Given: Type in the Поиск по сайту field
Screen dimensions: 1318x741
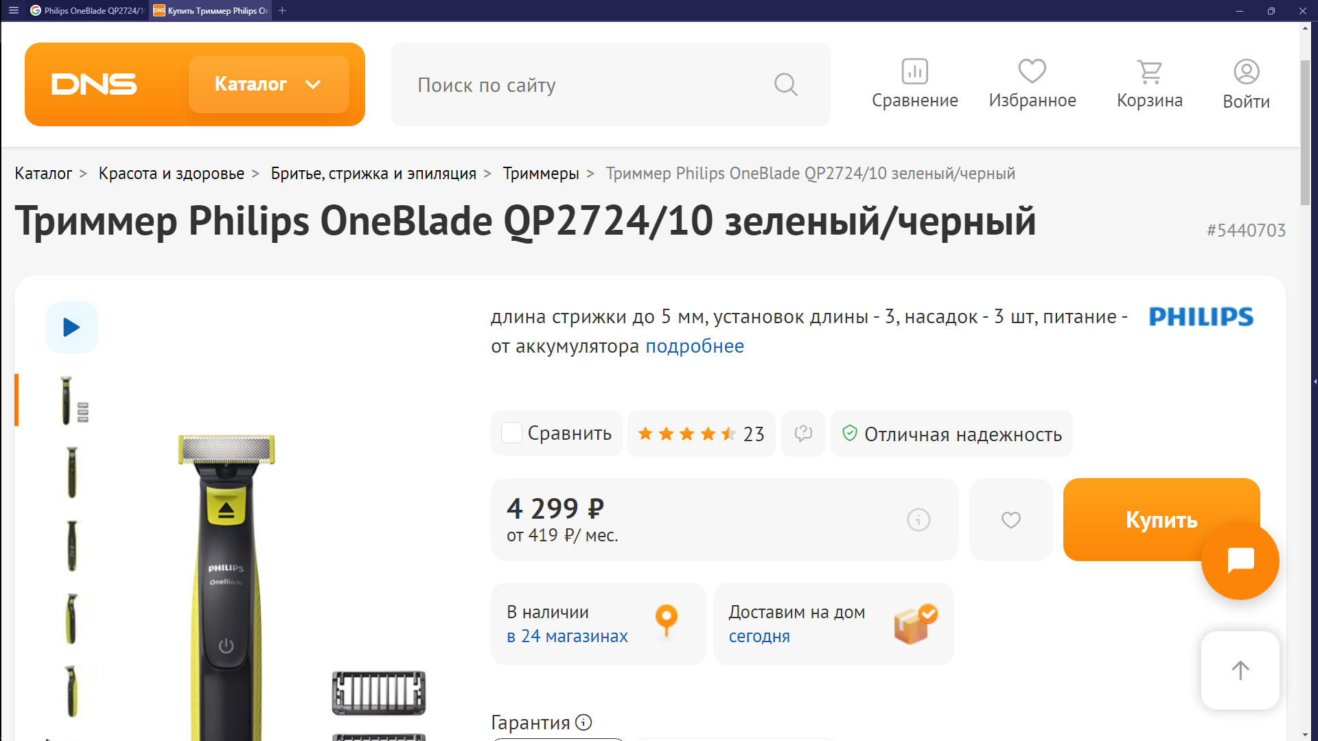Looking at the screenshot, I should click(583, 84).
